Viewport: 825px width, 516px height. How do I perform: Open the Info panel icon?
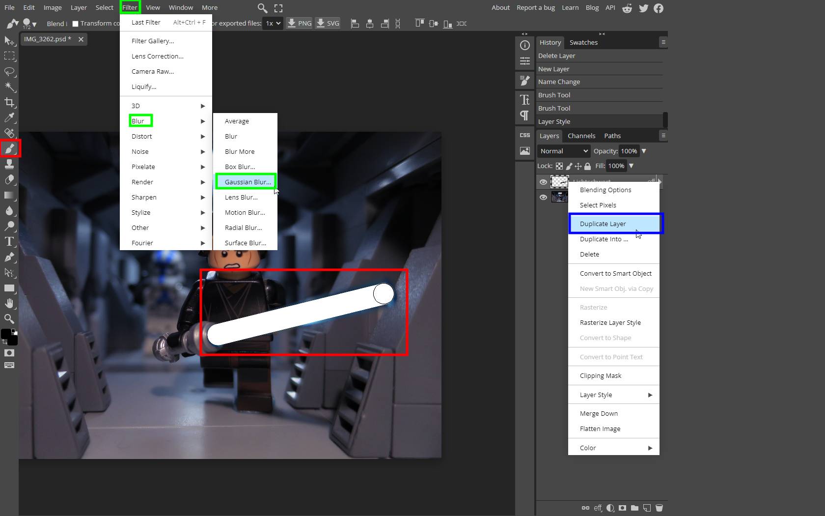coord(525,45)
